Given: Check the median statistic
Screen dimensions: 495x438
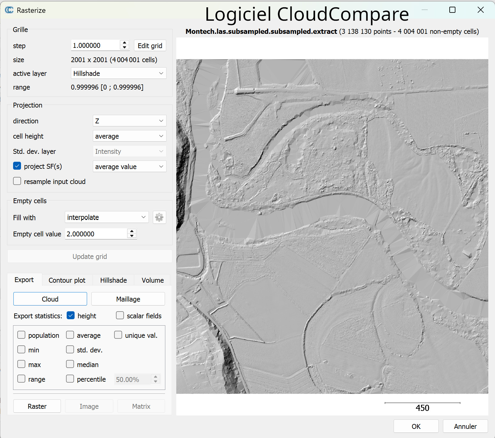Looking at the screenshot, I should point(70,364).
